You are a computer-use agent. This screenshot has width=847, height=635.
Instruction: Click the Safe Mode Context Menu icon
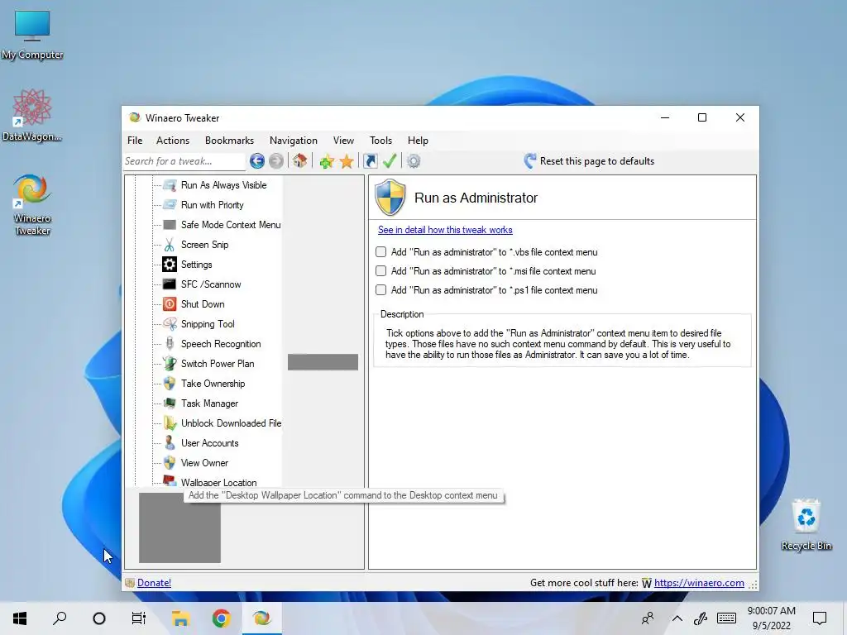pyautogui.click(x=170, y=225)
